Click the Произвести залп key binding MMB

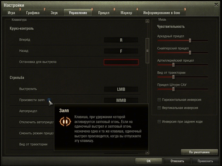click(x=121, y=100)
